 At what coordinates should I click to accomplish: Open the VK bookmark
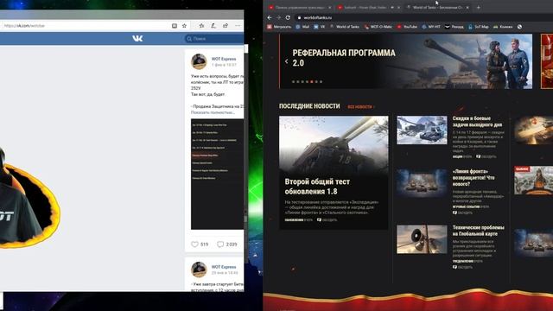pos(319,27)
